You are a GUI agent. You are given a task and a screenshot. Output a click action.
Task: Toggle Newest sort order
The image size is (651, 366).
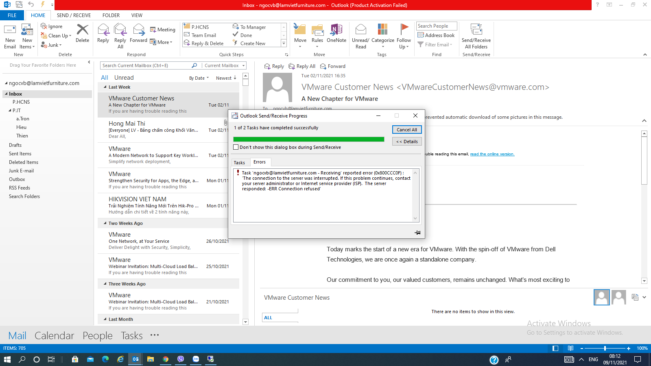226,78
